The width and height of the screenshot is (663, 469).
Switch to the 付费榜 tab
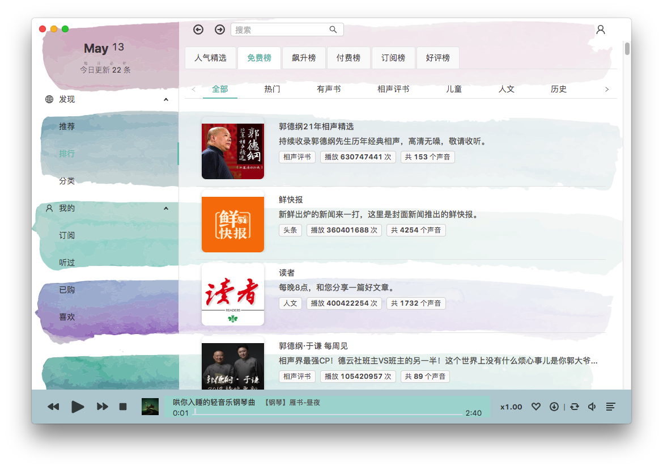348,58
